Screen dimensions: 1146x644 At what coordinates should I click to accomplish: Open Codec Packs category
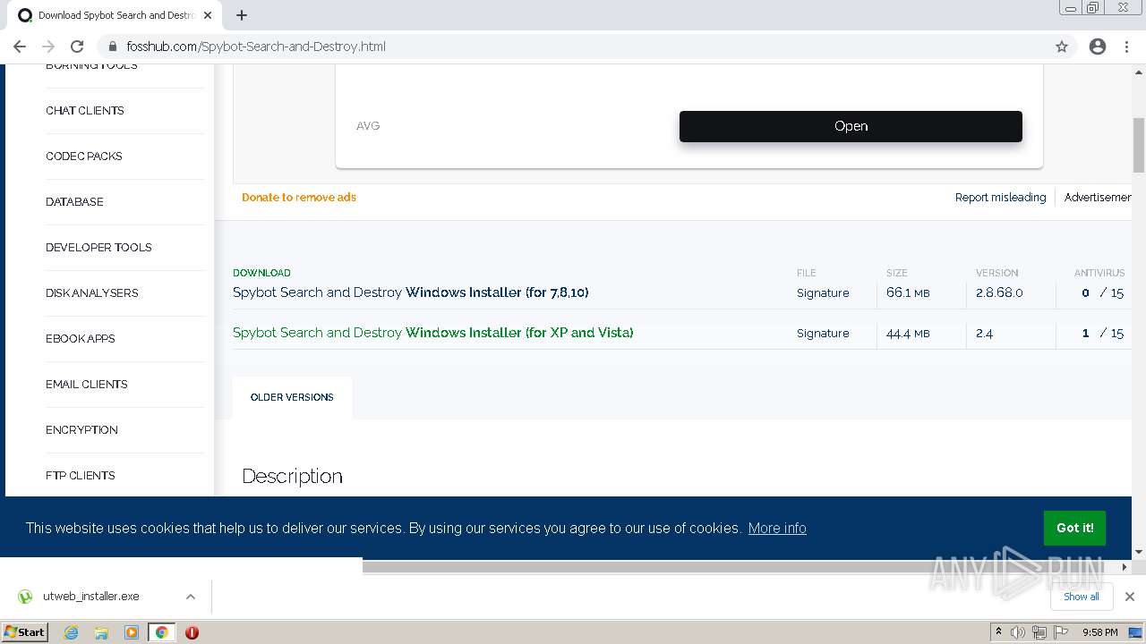tap(84, 157)
